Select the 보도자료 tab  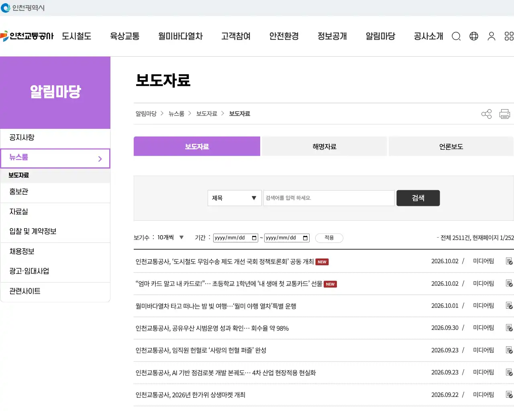[x=197, y=146]
